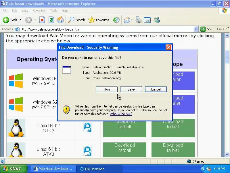Expand hidden system tray icons arrow
This screenshot has width=230, height=173.
tap(203, 169)
